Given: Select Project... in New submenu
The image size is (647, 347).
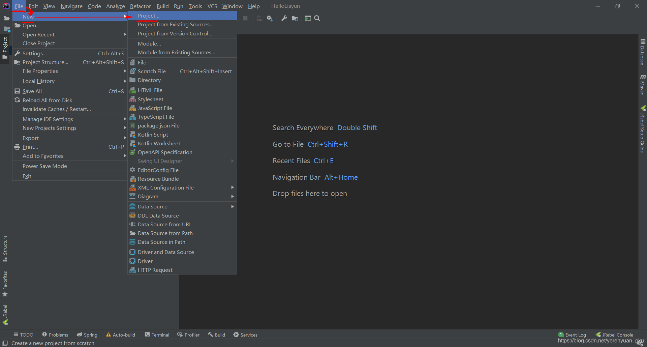Looking at the screenshot, I should coord(182,16).
